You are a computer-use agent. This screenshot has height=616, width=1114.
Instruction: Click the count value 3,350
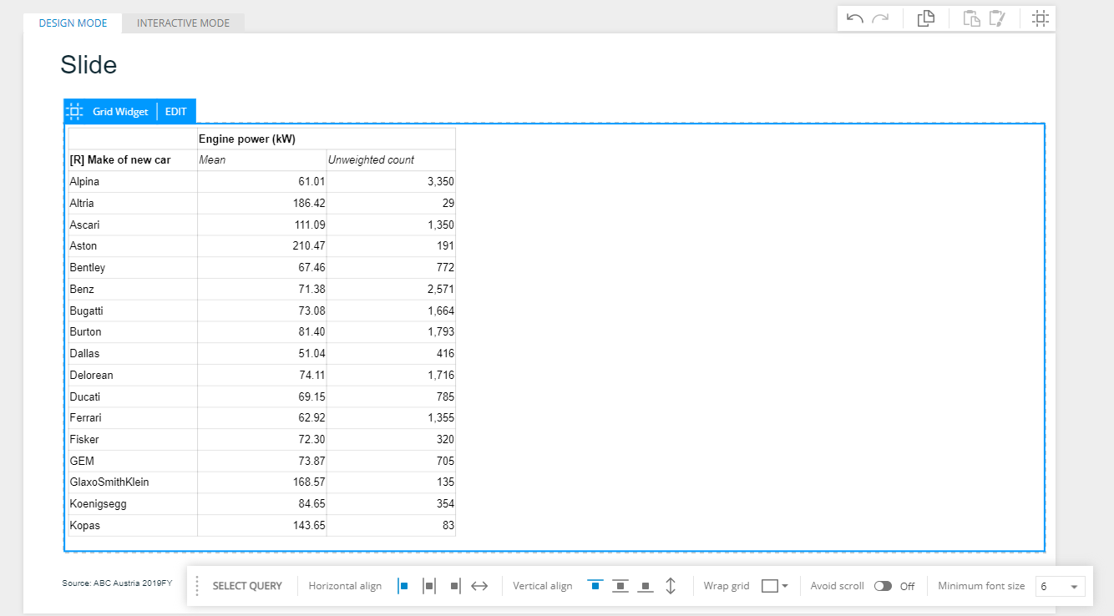click(440, 181)
